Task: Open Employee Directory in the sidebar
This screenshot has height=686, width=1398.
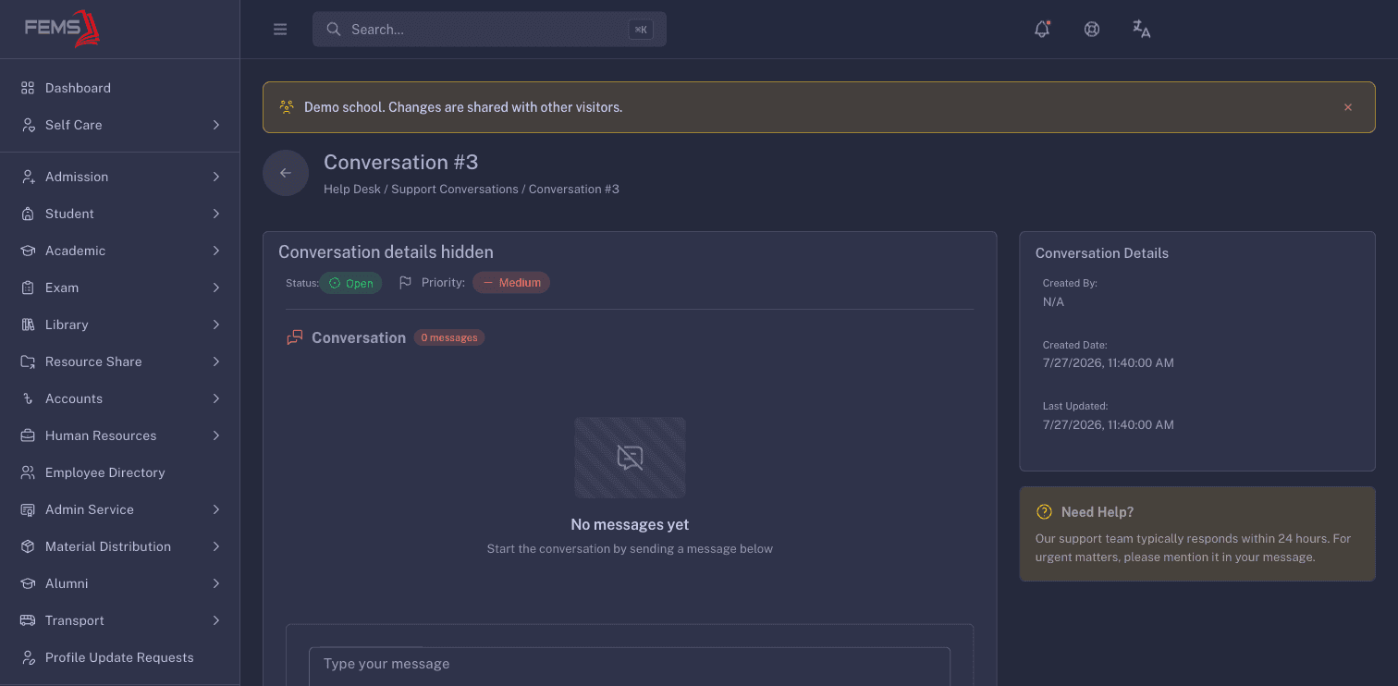Action: point(119,472)
